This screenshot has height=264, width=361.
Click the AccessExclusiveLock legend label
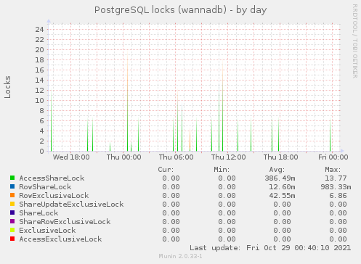pos(60,239)
